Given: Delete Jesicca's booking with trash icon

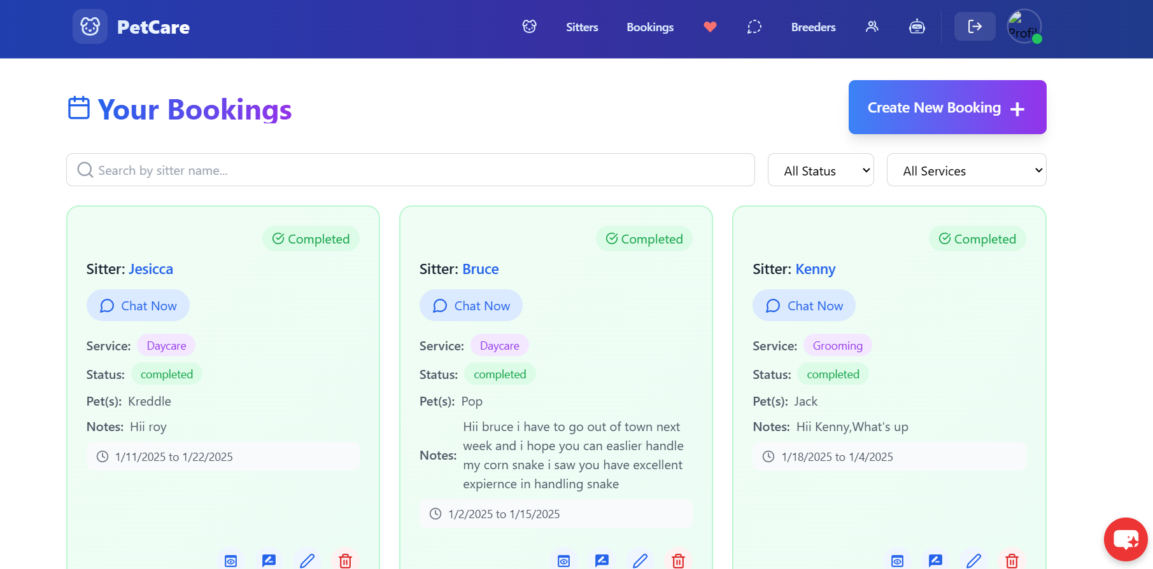Looking at the screenshot, I should click(x=345, y=561).
